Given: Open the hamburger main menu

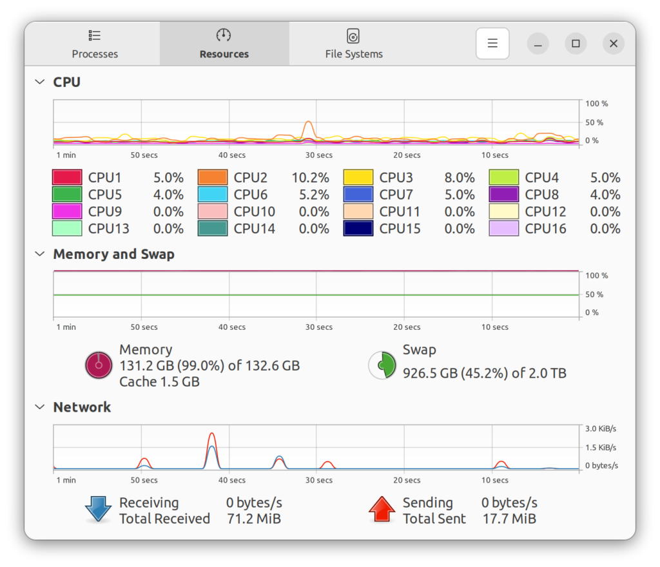Looking at the screenshot, I should pyautogui.click(x=492, y=43).
